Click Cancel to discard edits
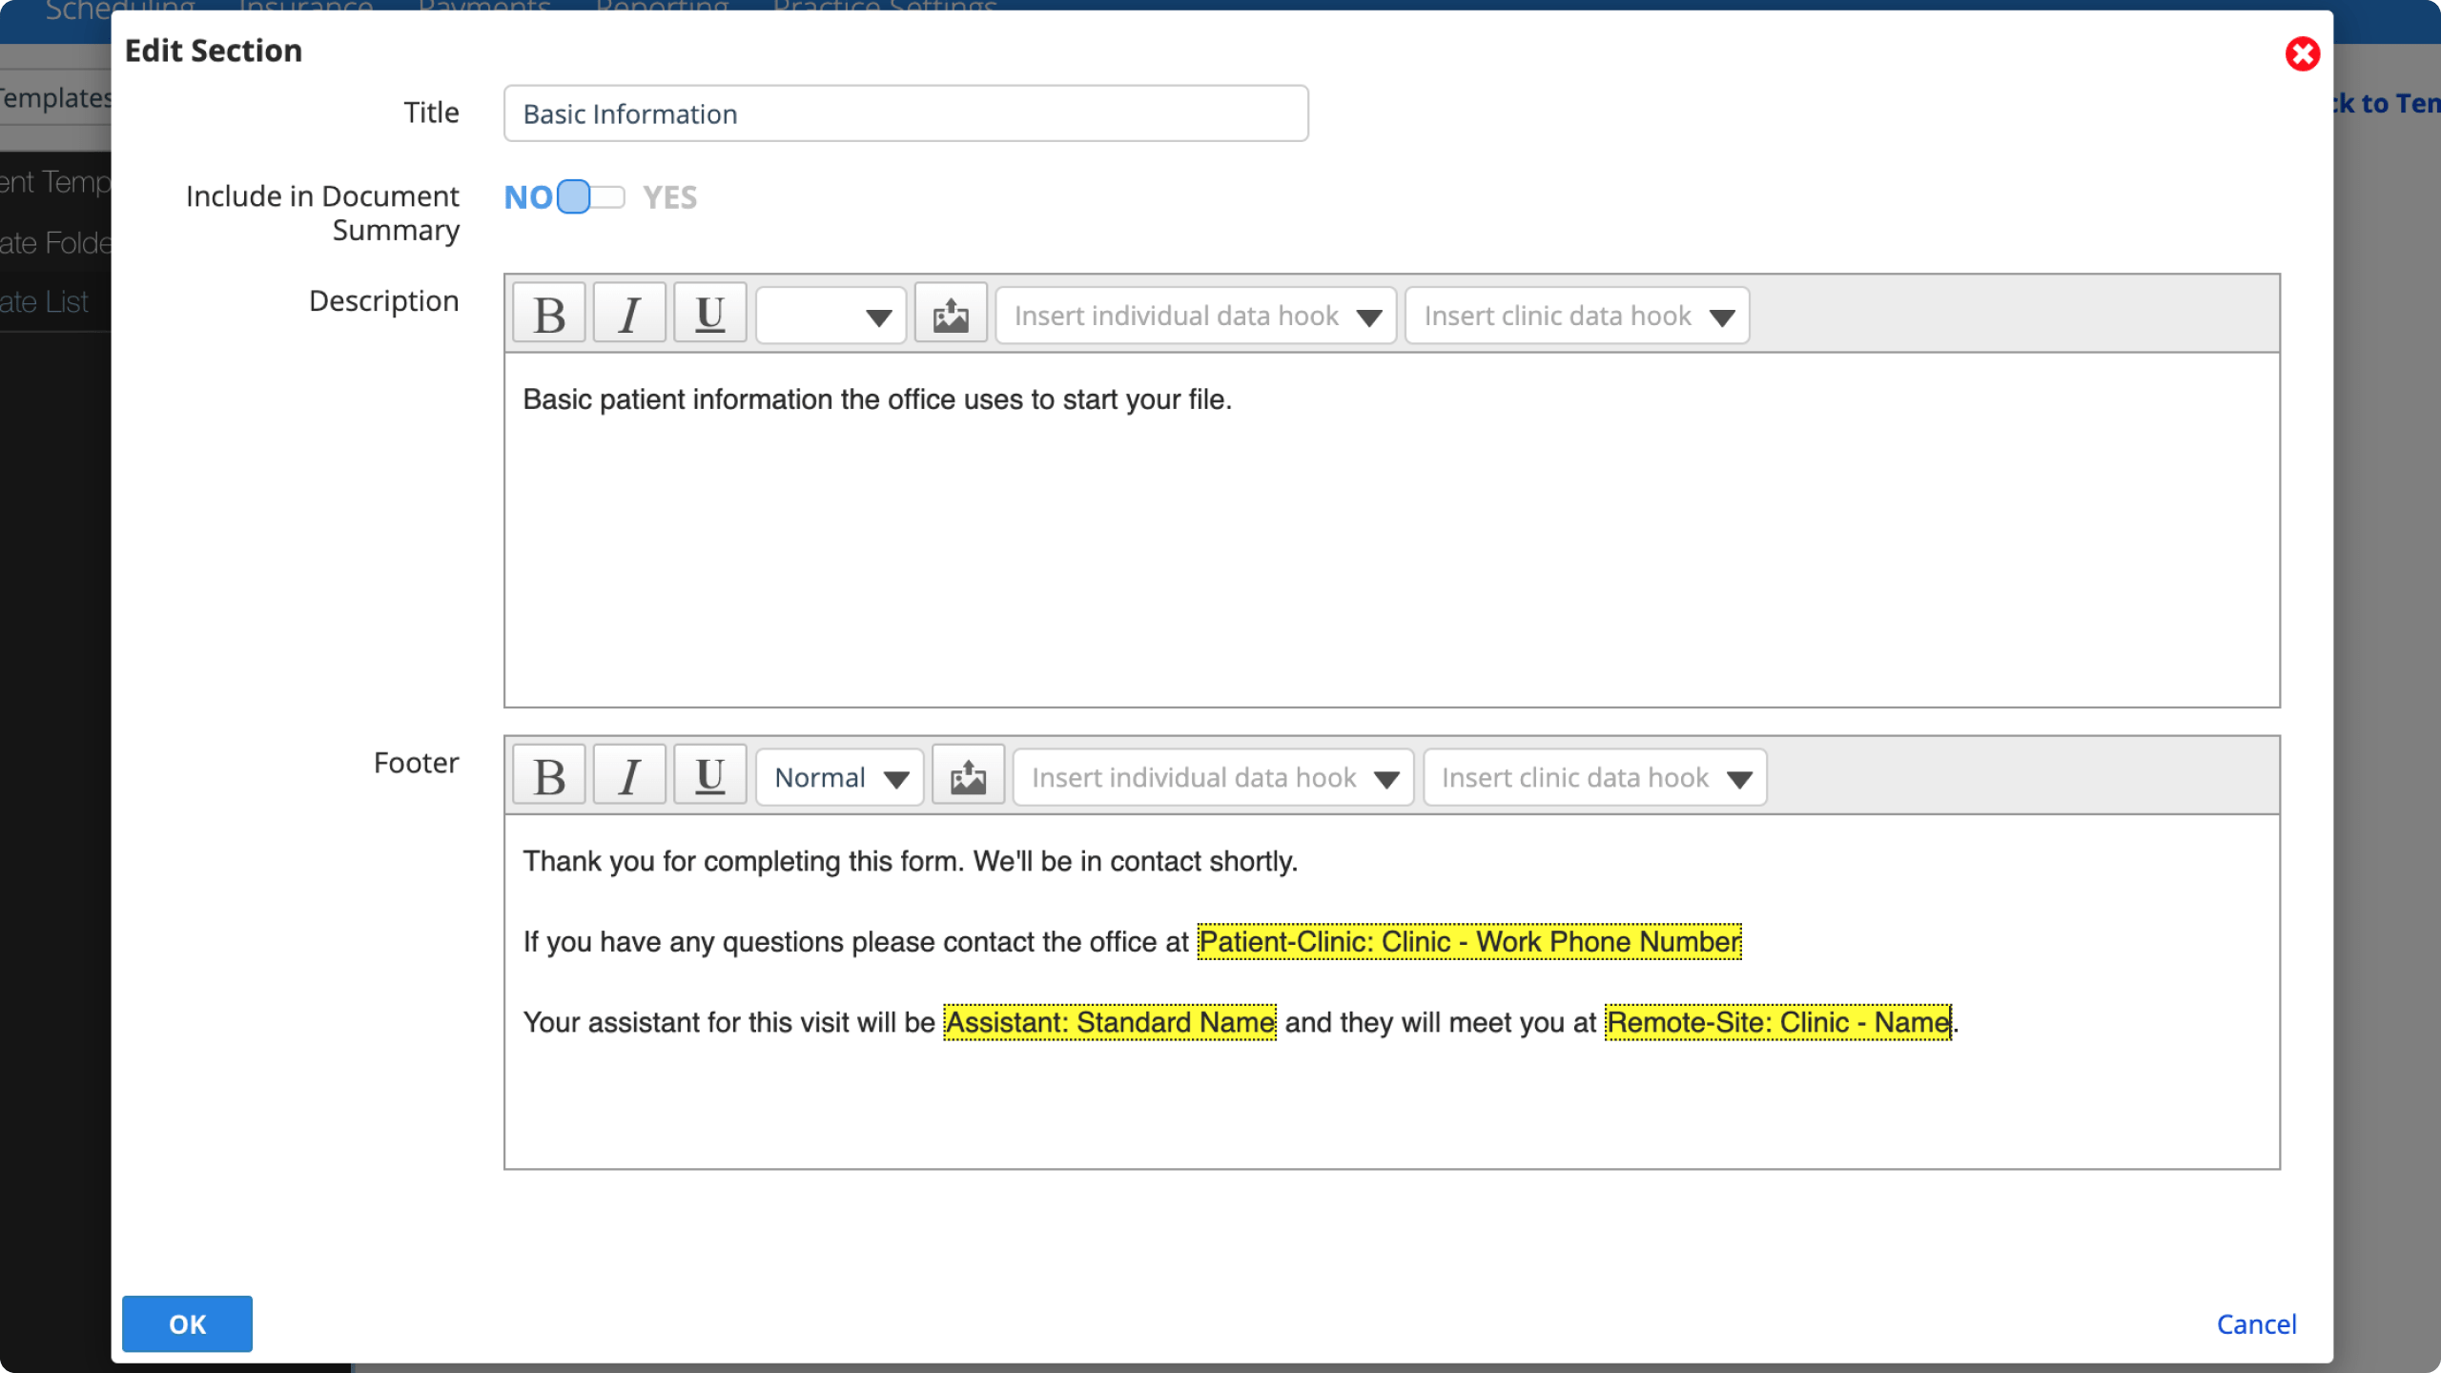This screenshot has height=1373, width=2441. (x=2255, y=1324)
